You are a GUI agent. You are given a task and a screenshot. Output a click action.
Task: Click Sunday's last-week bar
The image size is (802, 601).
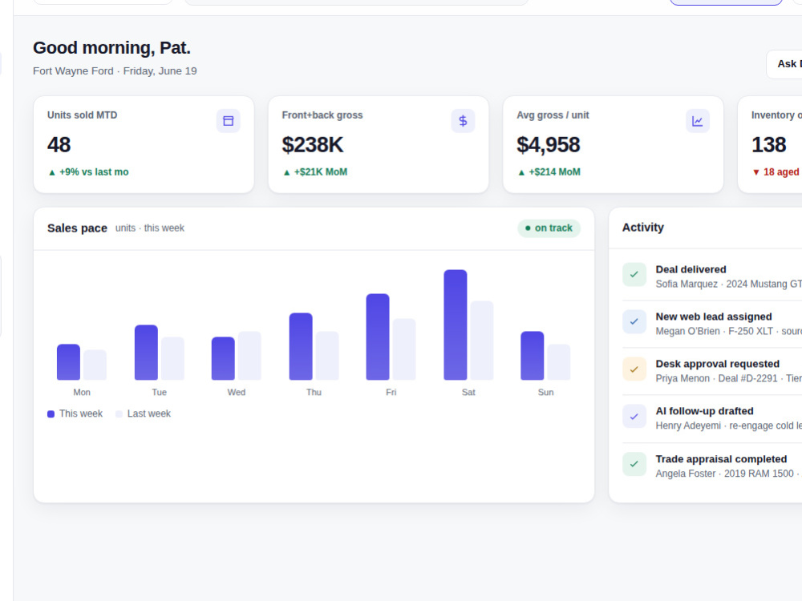[x=558, y=362]
